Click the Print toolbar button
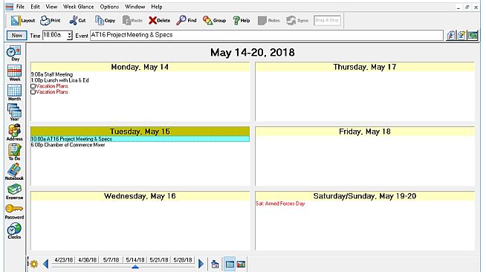 (x=51, y=21)
